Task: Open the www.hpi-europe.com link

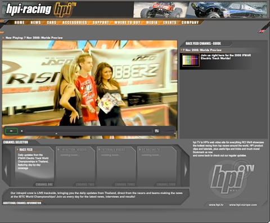Action: point(243,205)
